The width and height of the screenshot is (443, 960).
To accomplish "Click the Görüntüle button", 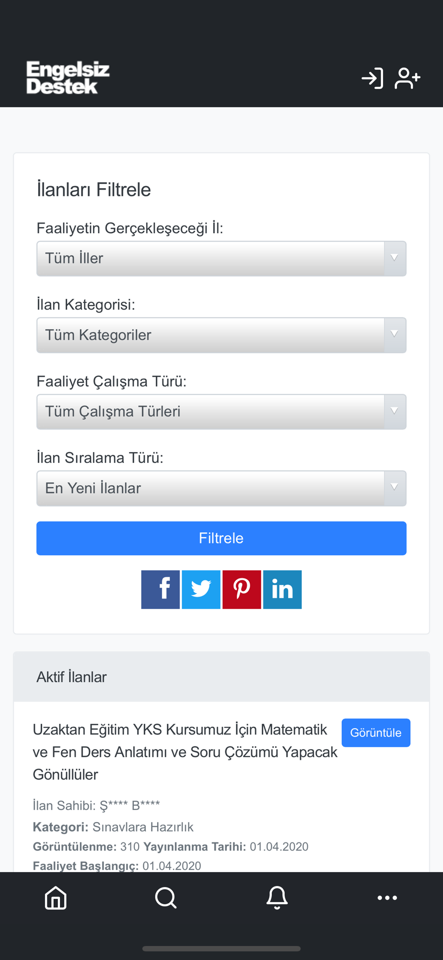I will tap(376, 732).
